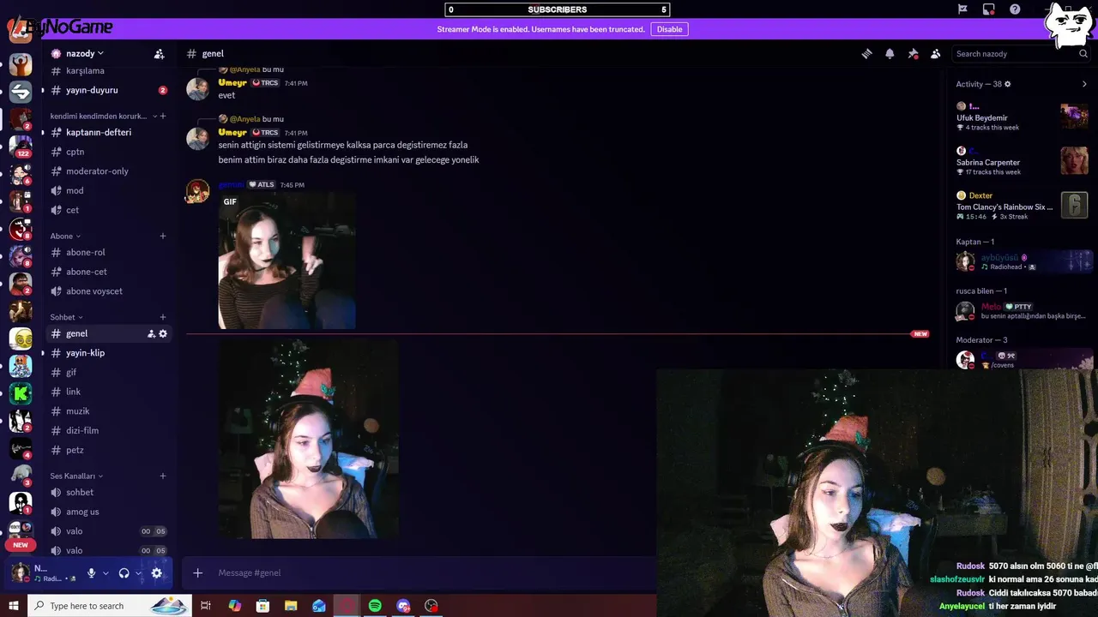Image resolution: width=1098 pixels, height=617 pixels.
Task: Open Activity settings gear icon
Action: click(x=1008, y=84)
